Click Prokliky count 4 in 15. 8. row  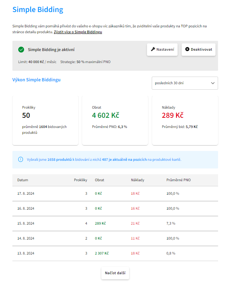coord(86,224)
